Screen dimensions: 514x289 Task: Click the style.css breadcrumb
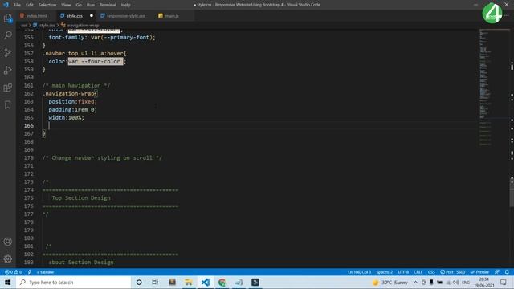pos(44,25)
